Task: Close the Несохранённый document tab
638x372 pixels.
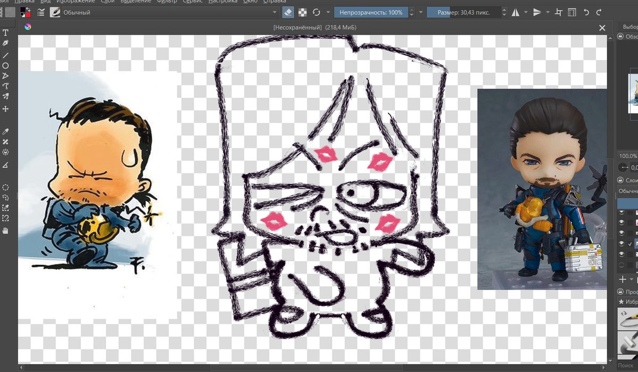Action: coord(602,28)
